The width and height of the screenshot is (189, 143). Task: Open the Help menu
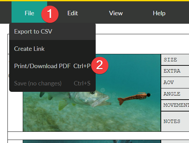point(159,13)
